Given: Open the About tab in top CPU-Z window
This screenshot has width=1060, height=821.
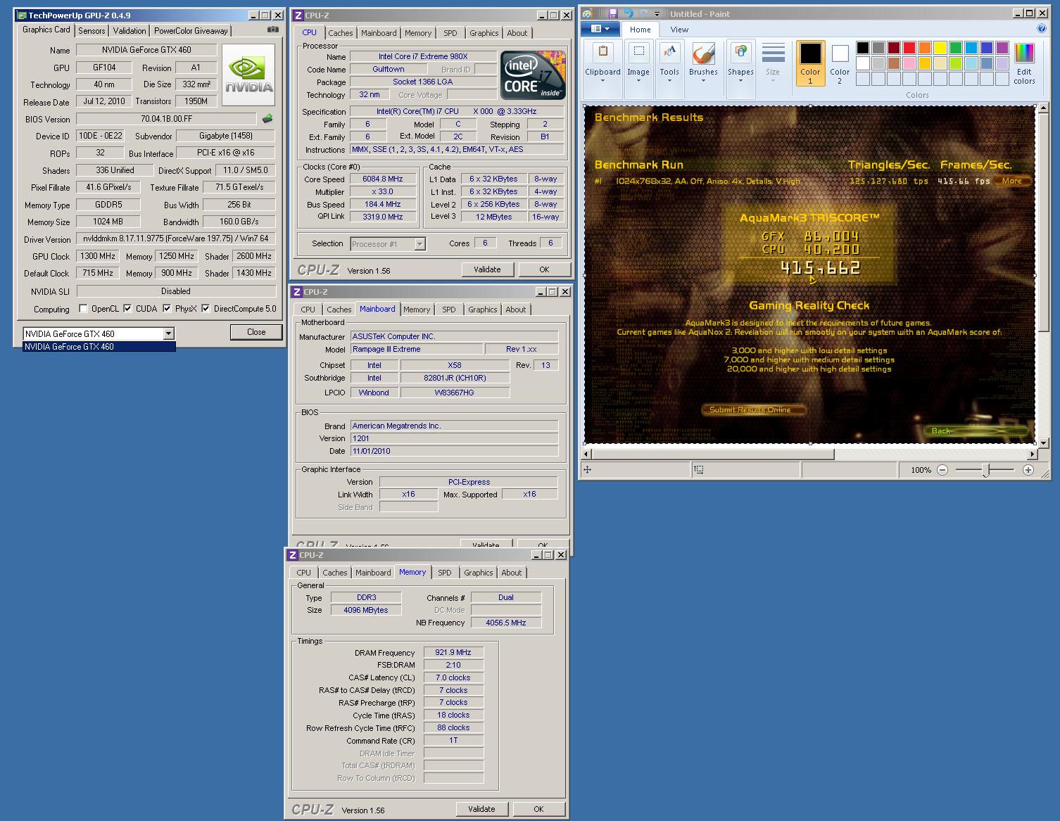Looking at the screenshot, I should click(517, 33).
